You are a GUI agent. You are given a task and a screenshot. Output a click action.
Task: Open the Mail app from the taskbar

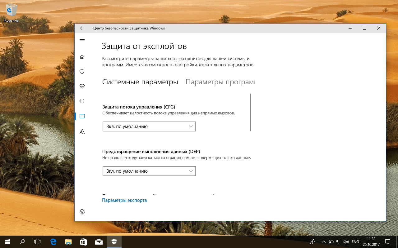pyautogui.click(x=99, y=241)
